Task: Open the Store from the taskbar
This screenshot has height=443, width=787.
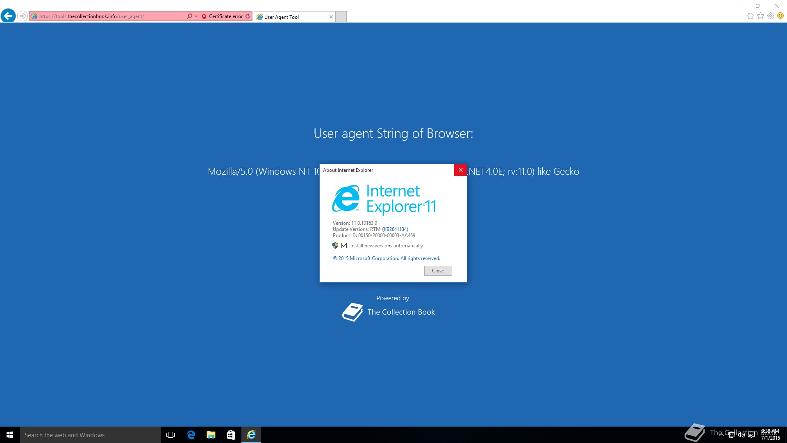Action: (231, 435)
